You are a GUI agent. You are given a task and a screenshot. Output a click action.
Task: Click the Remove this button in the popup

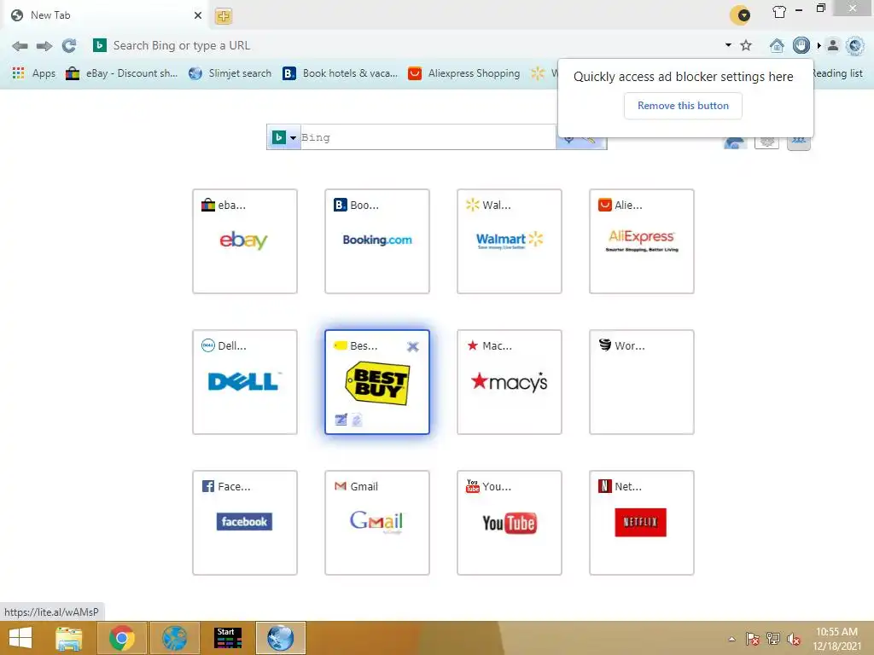(683, 106)
